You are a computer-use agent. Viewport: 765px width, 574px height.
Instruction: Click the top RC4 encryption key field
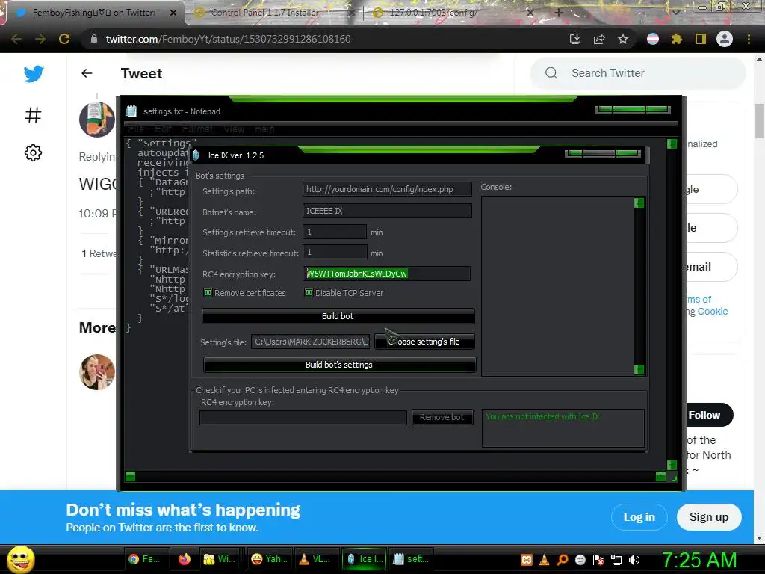386,274
